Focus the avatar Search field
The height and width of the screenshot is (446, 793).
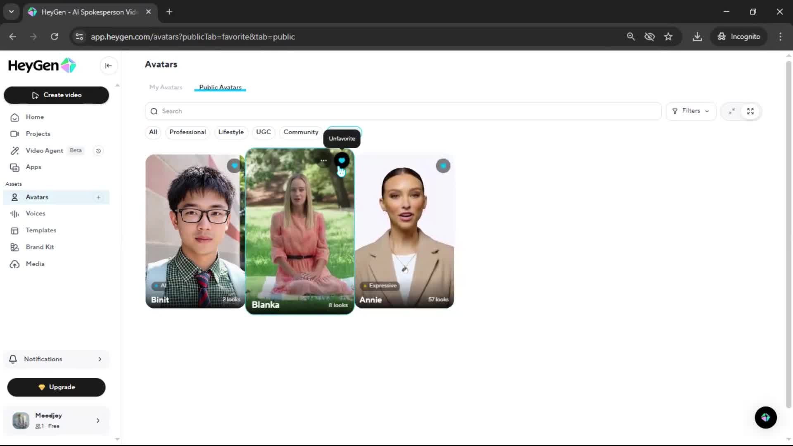point(403,111)
